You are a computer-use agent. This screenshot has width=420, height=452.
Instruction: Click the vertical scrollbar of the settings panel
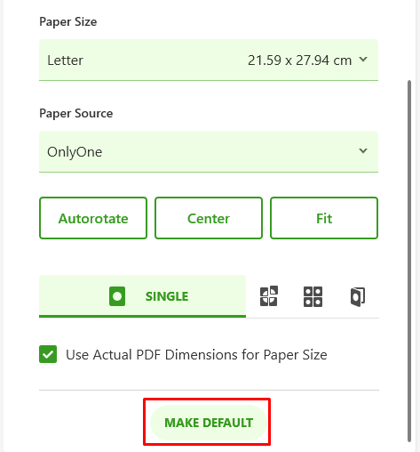pos(409,261)
